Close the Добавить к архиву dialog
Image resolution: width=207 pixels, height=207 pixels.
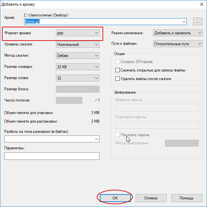202,4
